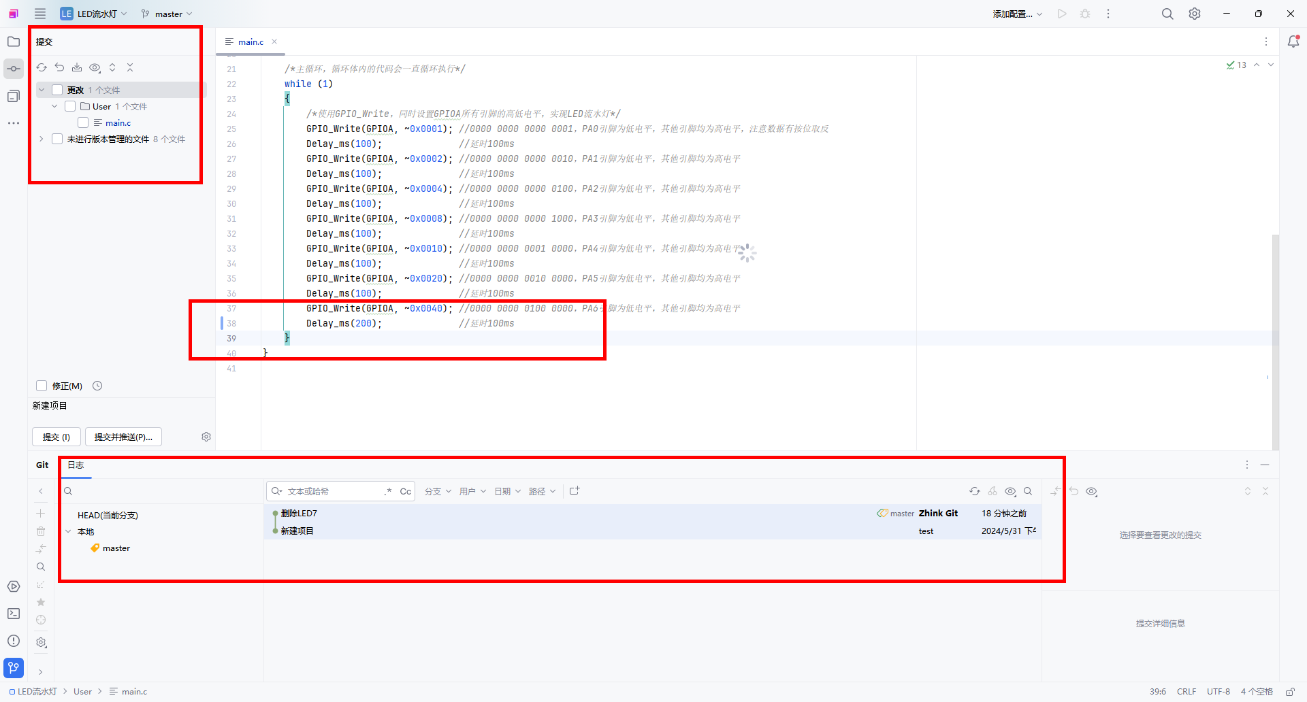
Task: Open the Project folder tool window
Action: (x=14, y=41)
